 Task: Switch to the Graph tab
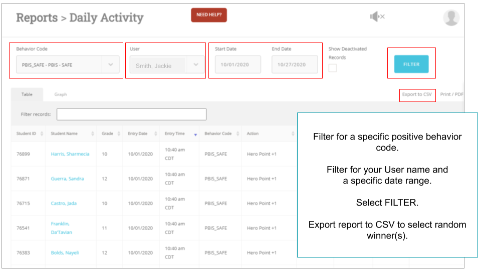[61, 94]
